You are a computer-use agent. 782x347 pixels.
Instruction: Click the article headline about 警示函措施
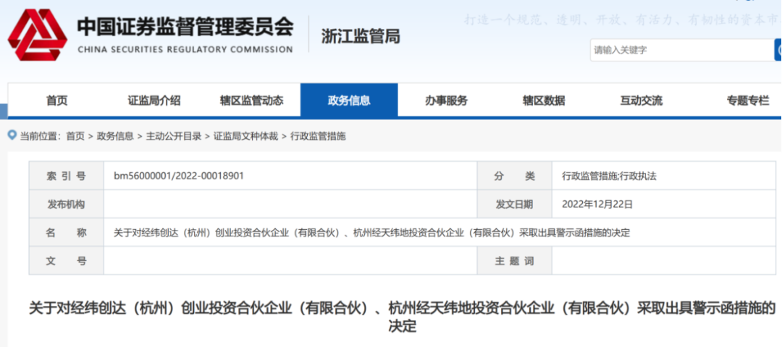click(402, 317)
